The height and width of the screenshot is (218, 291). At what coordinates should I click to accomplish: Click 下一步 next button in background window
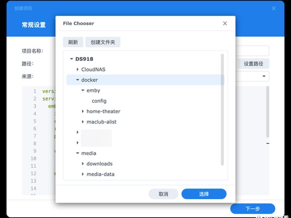click(x=252, y=209)
